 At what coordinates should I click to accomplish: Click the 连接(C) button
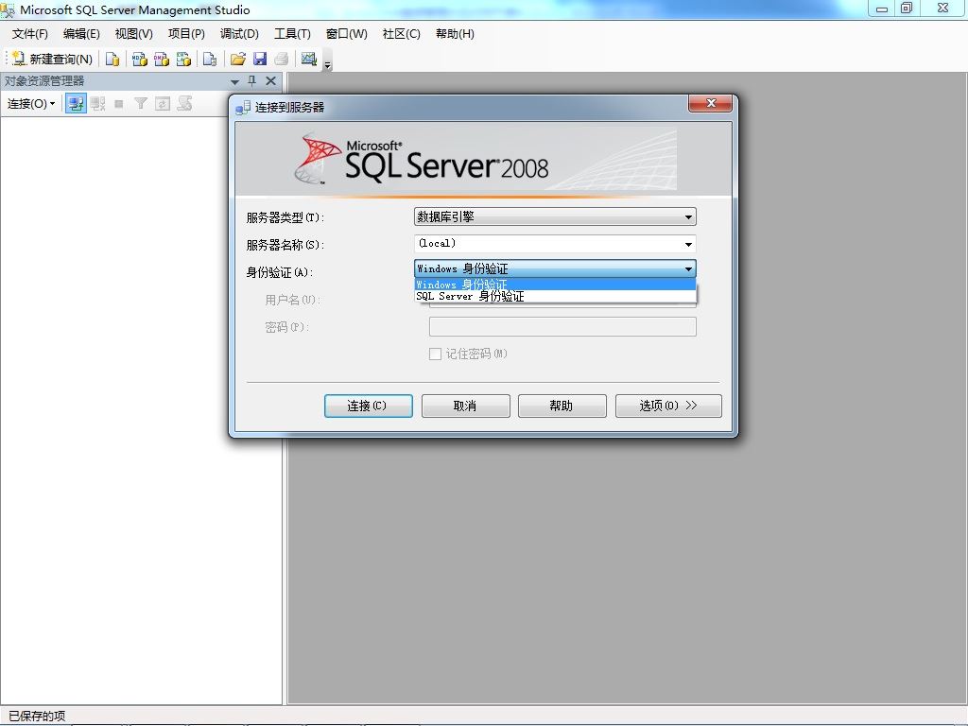(369, 406)
